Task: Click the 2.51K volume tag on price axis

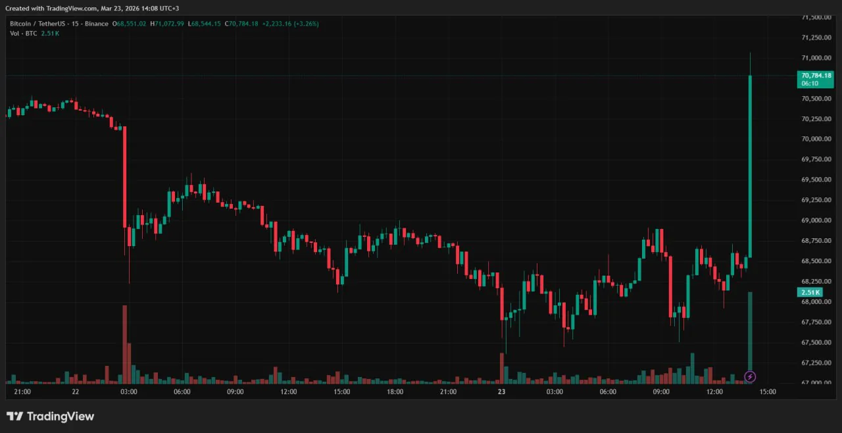Action: pyautogui.click(x=810, y=292)
